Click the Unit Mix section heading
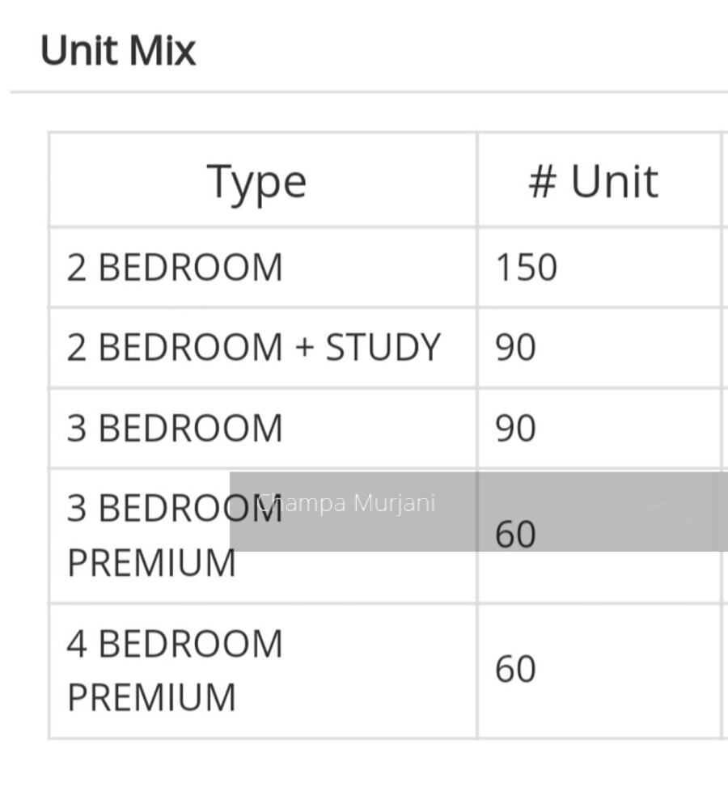The width and height of the screenshot is (728, 787). (118, 50)
